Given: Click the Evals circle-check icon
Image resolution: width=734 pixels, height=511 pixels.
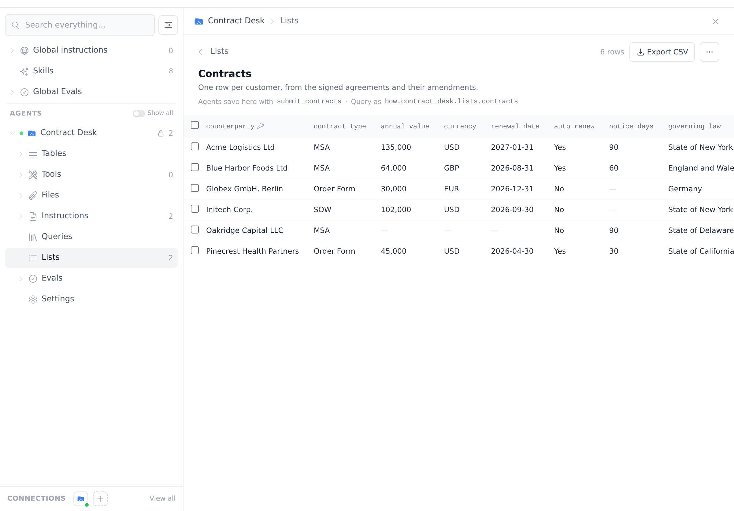Looking at the screenshot, I should [33, 278].
